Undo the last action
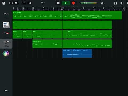 tap(42, 3)
